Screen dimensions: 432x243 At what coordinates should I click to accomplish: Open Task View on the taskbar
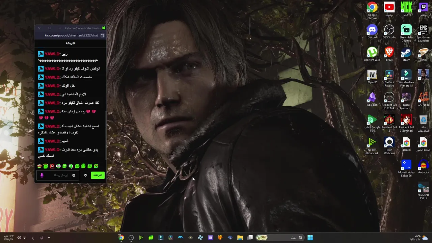click(x=250, y=238)
